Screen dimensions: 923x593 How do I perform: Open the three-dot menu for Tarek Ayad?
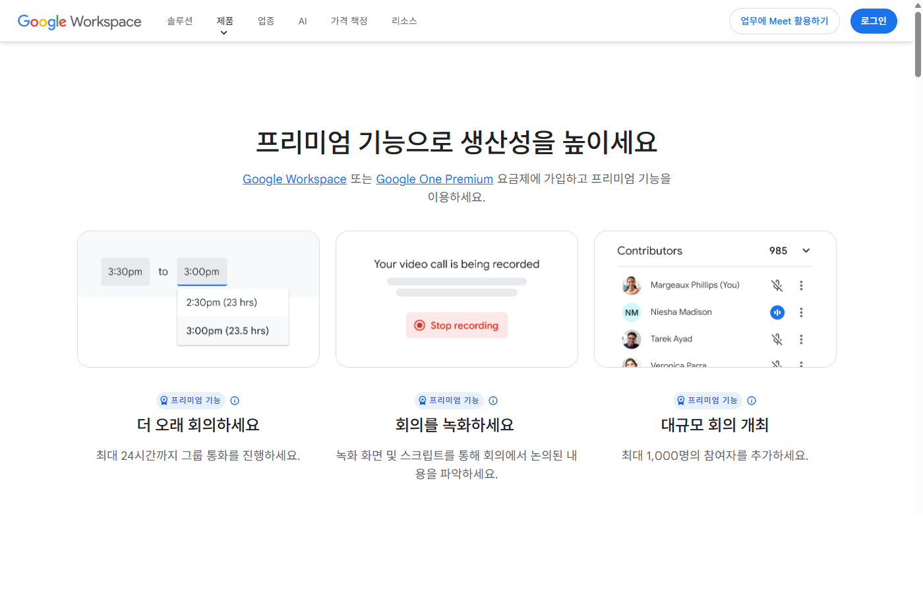(x=801, y=339)
